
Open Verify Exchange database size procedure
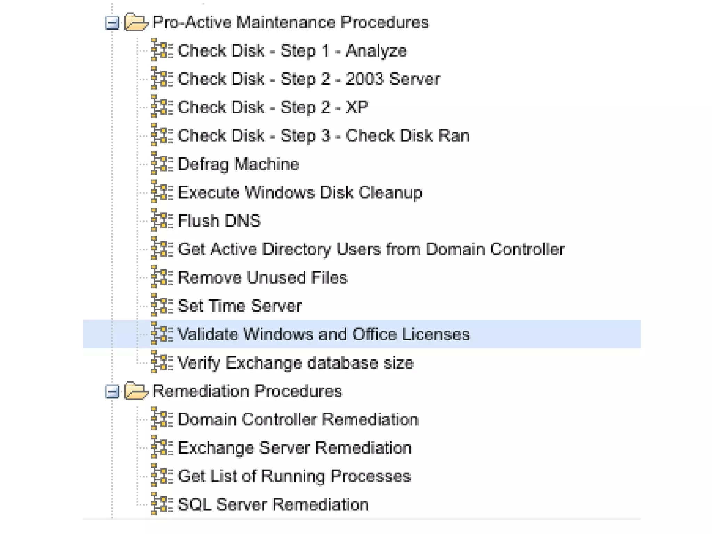[x=296, y=363]
